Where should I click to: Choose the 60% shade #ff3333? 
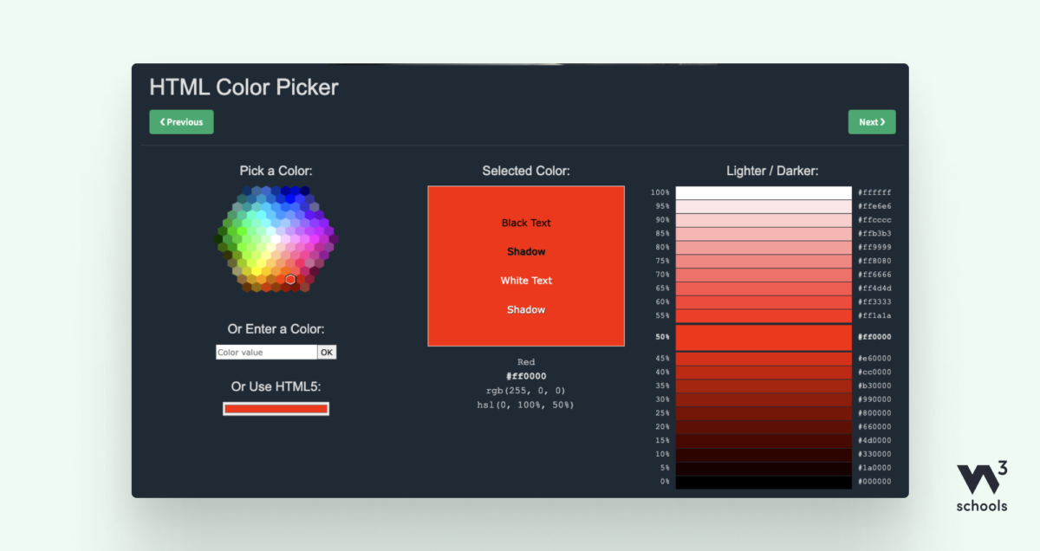coord(764,301)
